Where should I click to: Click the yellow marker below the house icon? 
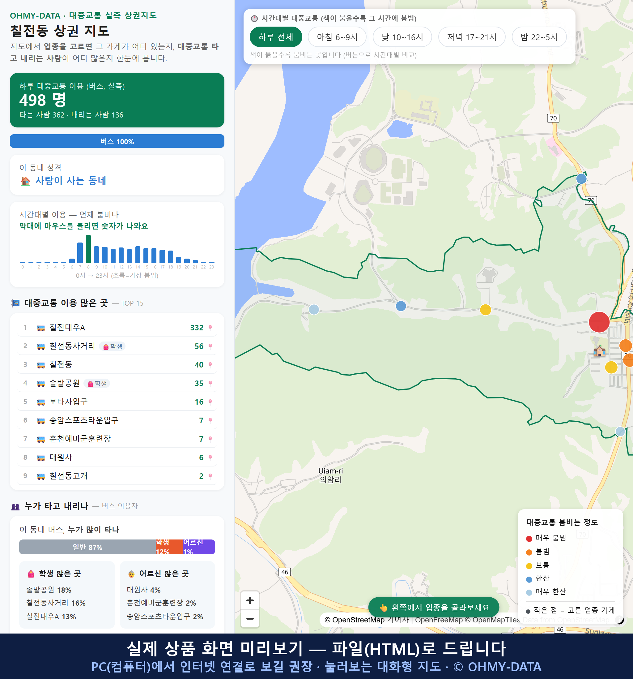(x=611, y=367)
